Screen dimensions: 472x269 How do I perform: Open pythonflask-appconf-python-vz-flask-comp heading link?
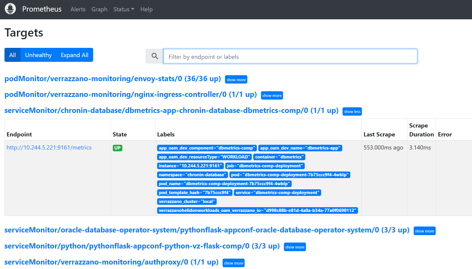pyautogui.click(x=142, y=246)
